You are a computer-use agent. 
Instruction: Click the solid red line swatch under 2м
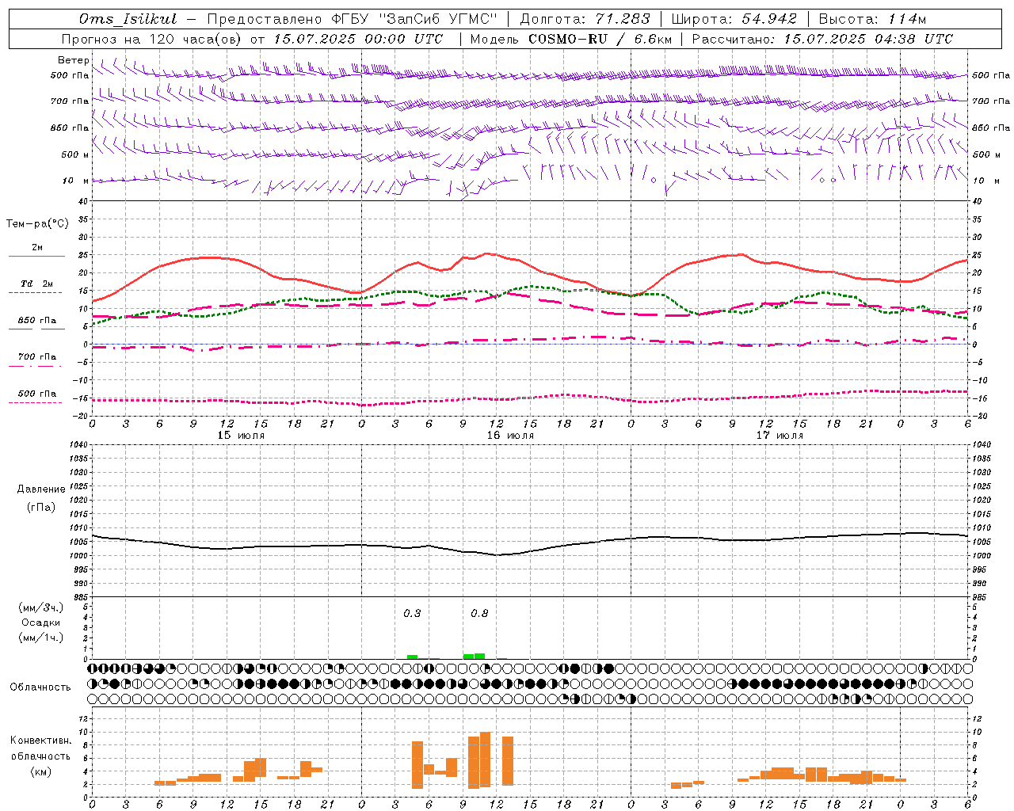[x=36, y=256]
